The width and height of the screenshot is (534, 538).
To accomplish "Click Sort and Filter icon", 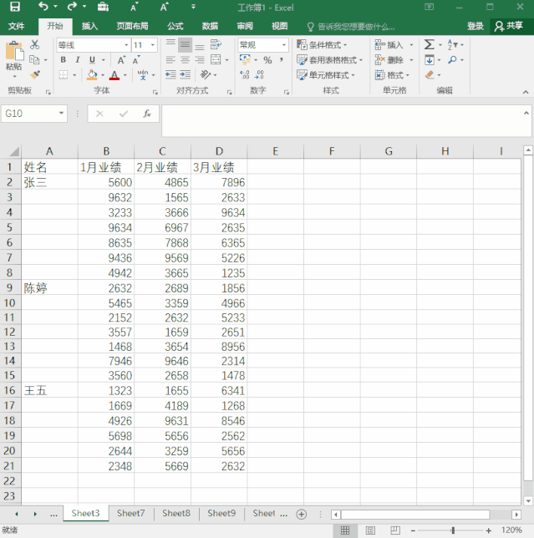I will tap(452, 44).
